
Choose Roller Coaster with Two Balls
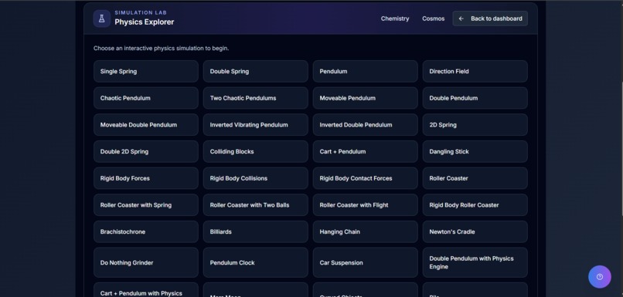click(x=256, y=205)
